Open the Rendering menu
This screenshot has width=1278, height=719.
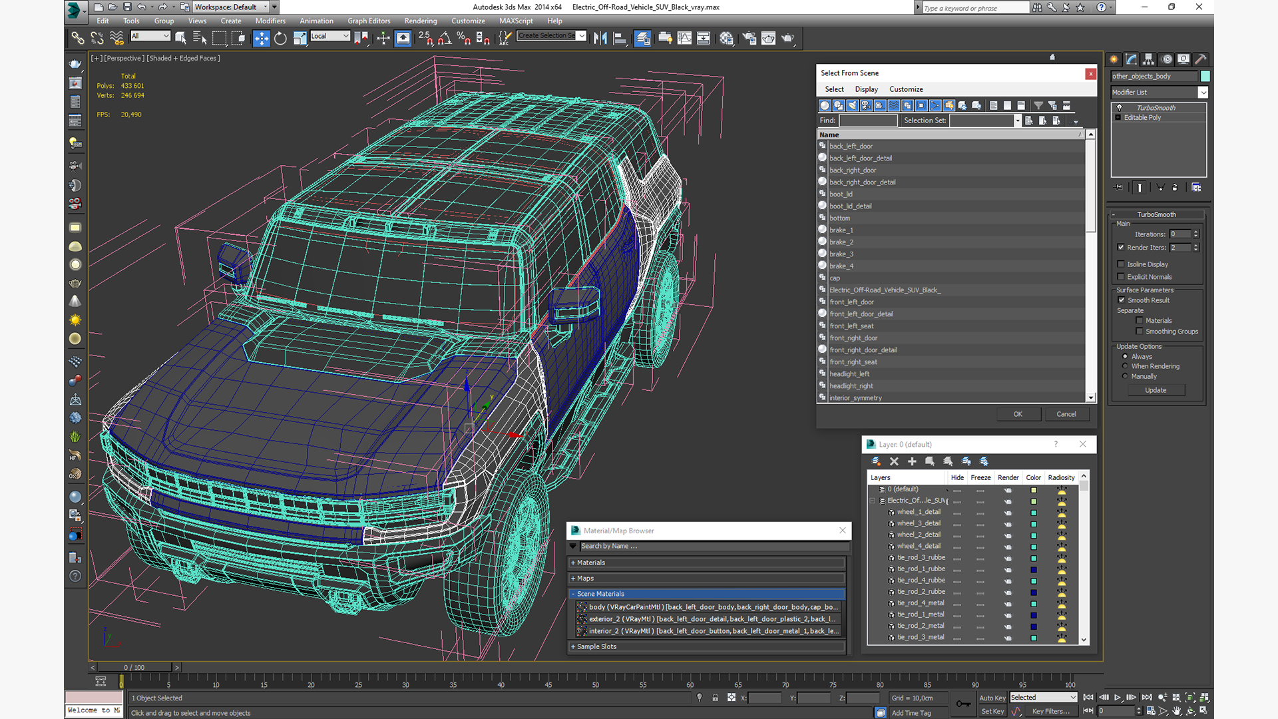[x=421, y=21]
